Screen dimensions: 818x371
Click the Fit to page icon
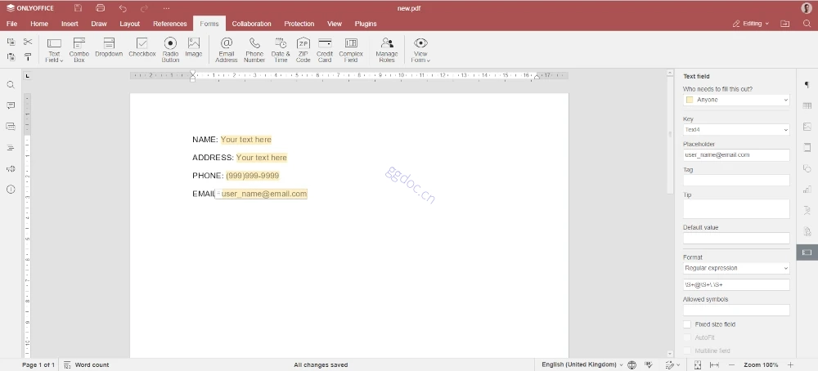(698, 364)
